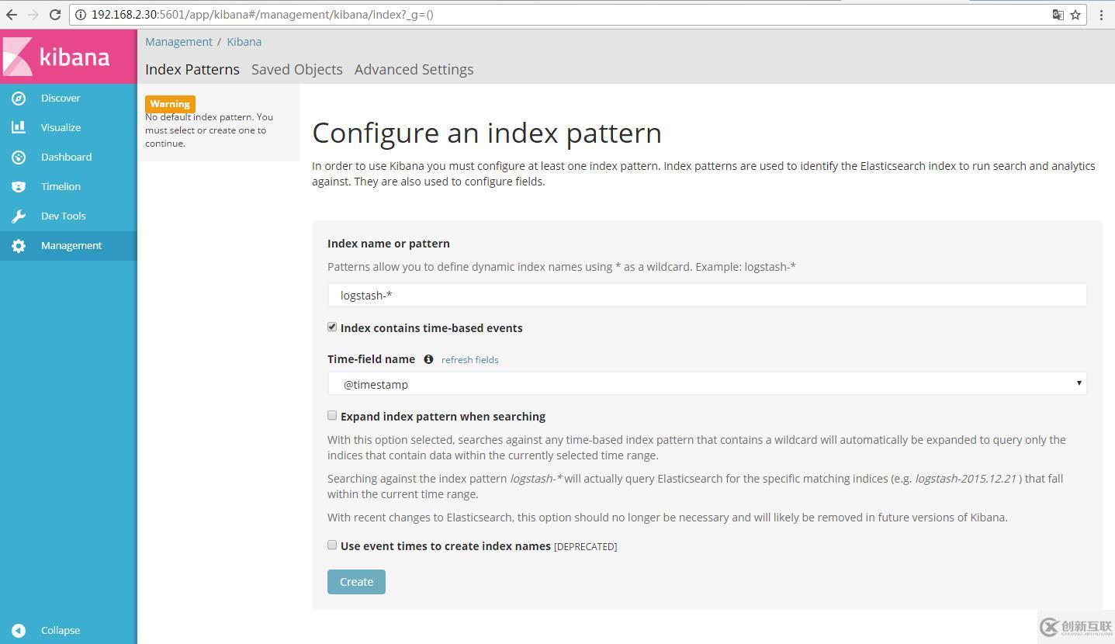Screen dimensions: 1115x644
Task: Uncheck Index contains time-based events
Action: [x=332, y=327]
